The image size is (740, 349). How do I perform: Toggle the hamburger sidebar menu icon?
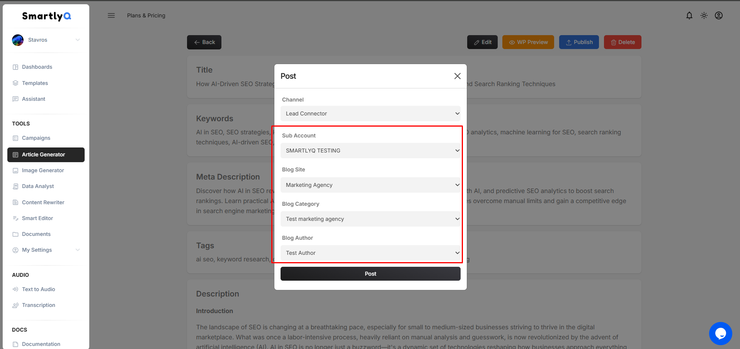111,15
